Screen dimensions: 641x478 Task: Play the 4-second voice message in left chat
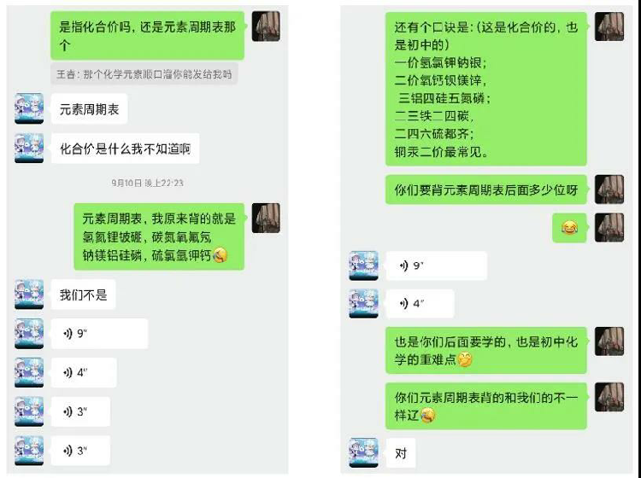84,373
